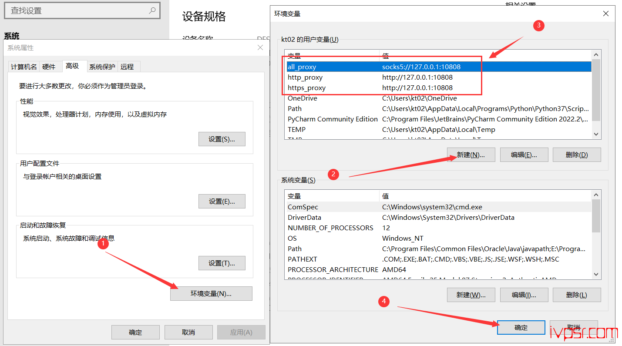622x346 pixels.
Task: Switch to the 计算机名 tab
Action: pos(24,67)
